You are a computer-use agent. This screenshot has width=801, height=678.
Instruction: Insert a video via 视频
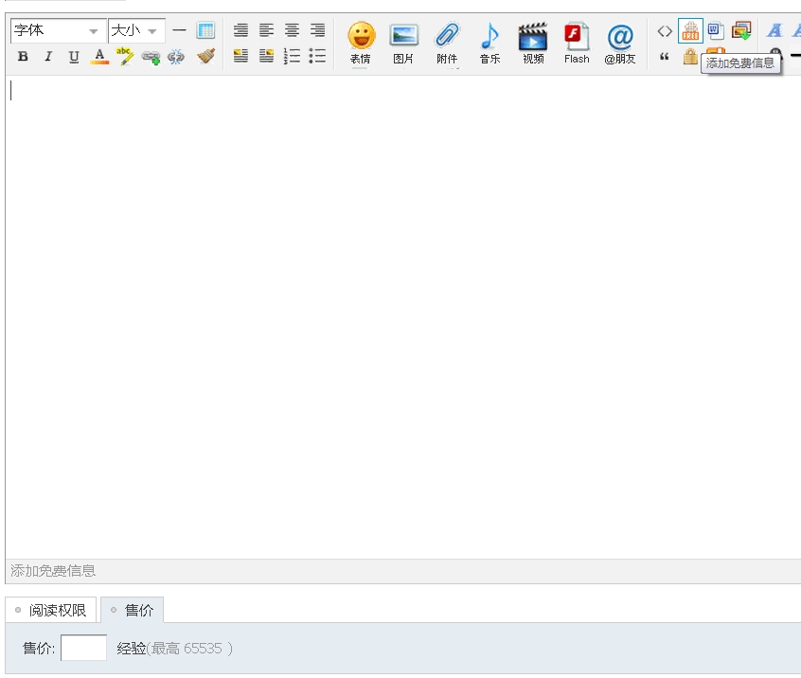pyautogui.click(x=533, y=44)
